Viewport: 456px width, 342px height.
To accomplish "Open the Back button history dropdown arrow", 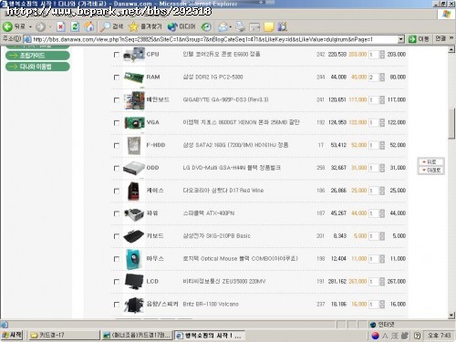I will 30,27.
